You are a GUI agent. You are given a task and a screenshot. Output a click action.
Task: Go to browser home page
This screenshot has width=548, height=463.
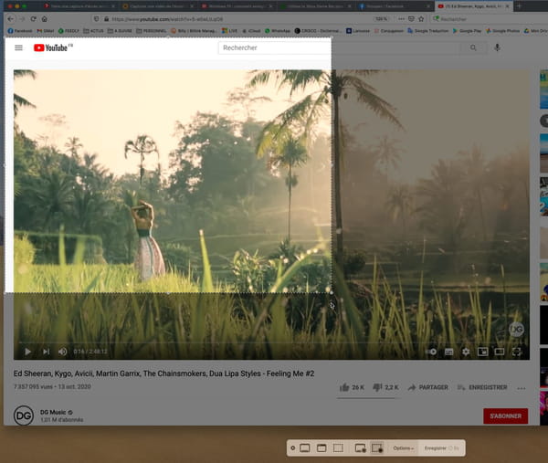(x=45, y=19)
